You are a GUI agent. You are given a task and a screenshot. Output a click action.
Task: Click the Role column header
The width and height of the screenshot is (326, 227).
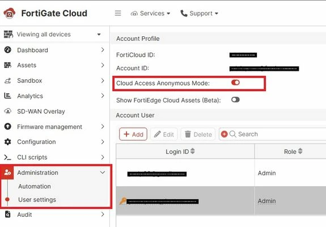pos(290,151)
